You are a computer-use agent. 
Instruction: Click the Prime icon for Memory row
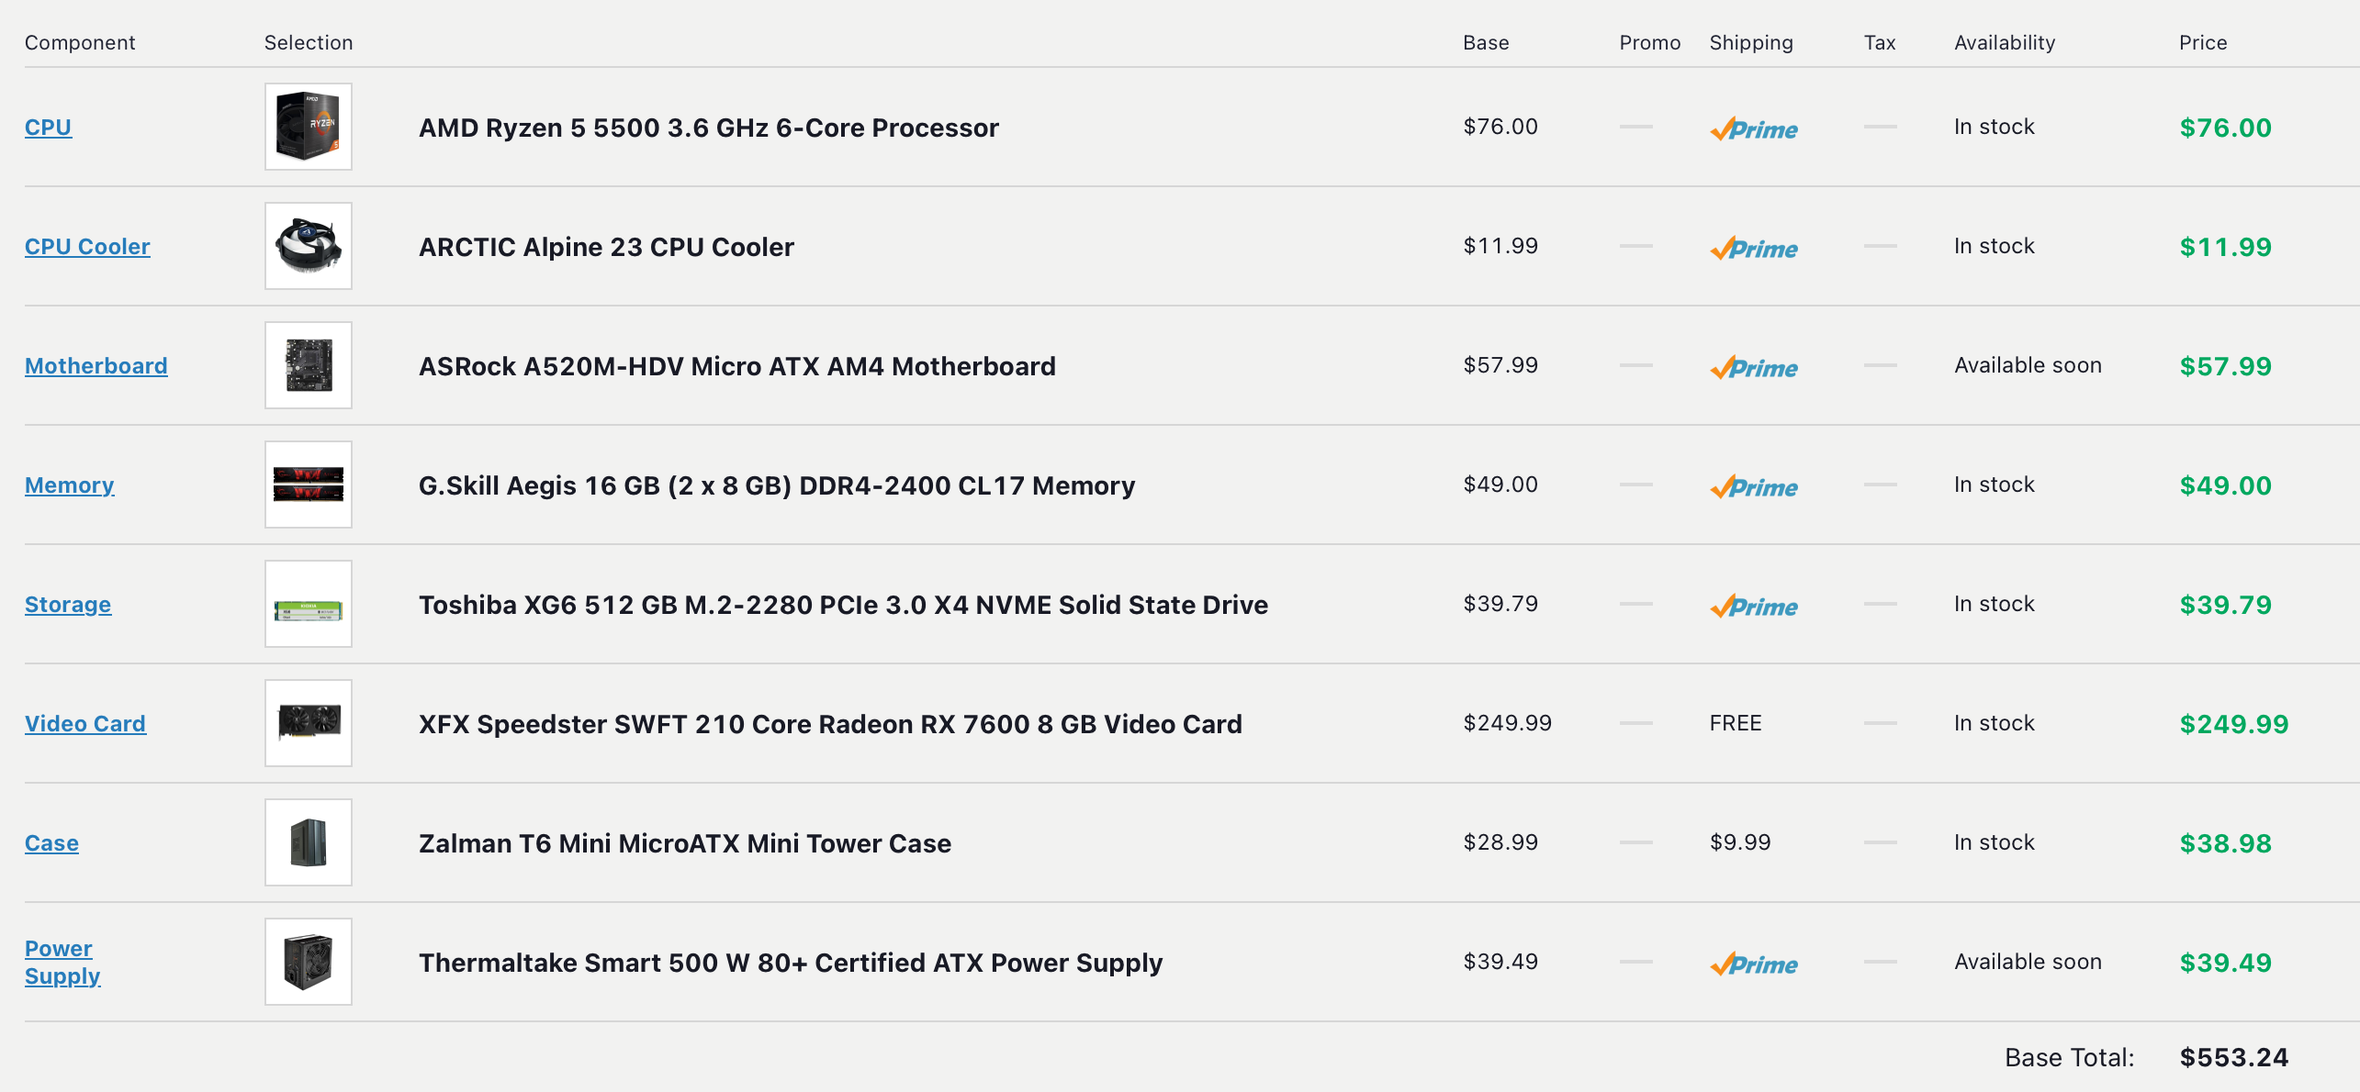(1753, 487)
